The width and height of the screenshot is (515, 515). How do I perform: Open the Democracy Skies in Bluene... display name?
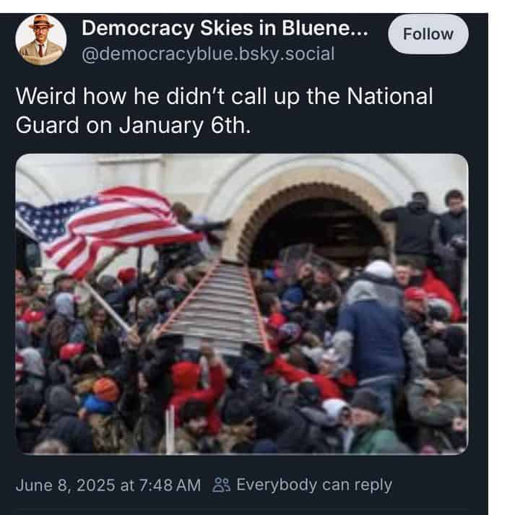click(x=225, y=28)
